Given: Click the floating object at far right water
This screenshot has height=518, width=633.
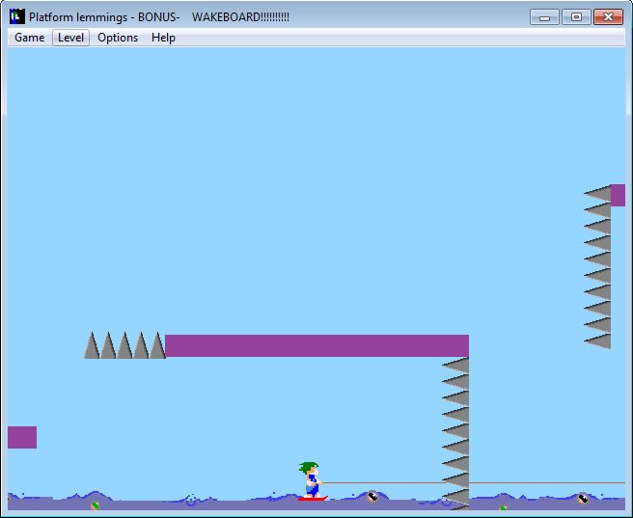Looking at the screenshot, I should [583, 498].
